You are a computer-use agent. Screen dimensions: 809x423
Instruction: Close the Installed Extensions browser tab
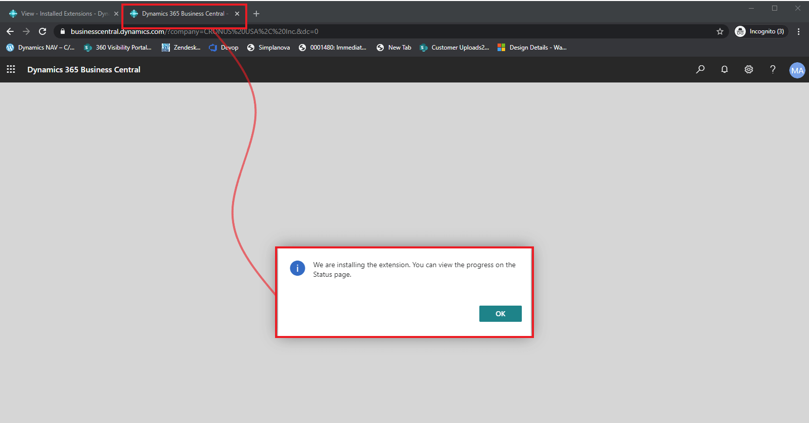tap(116, 14)
